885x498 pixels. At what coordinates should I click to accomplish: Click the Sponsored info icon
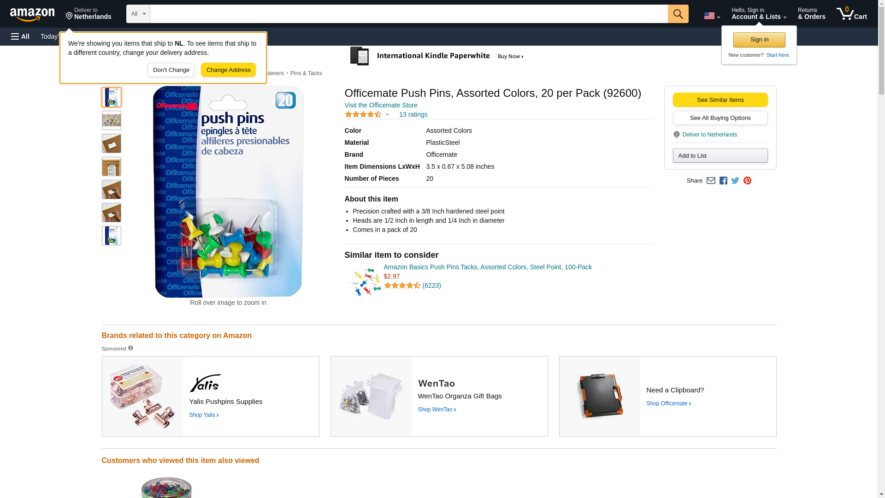click(x=130, y=348)
